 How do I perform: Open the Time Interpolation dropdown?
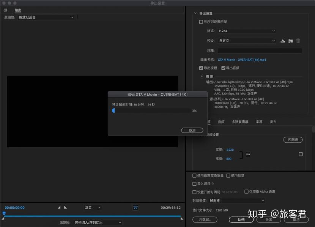click(237, 200)
